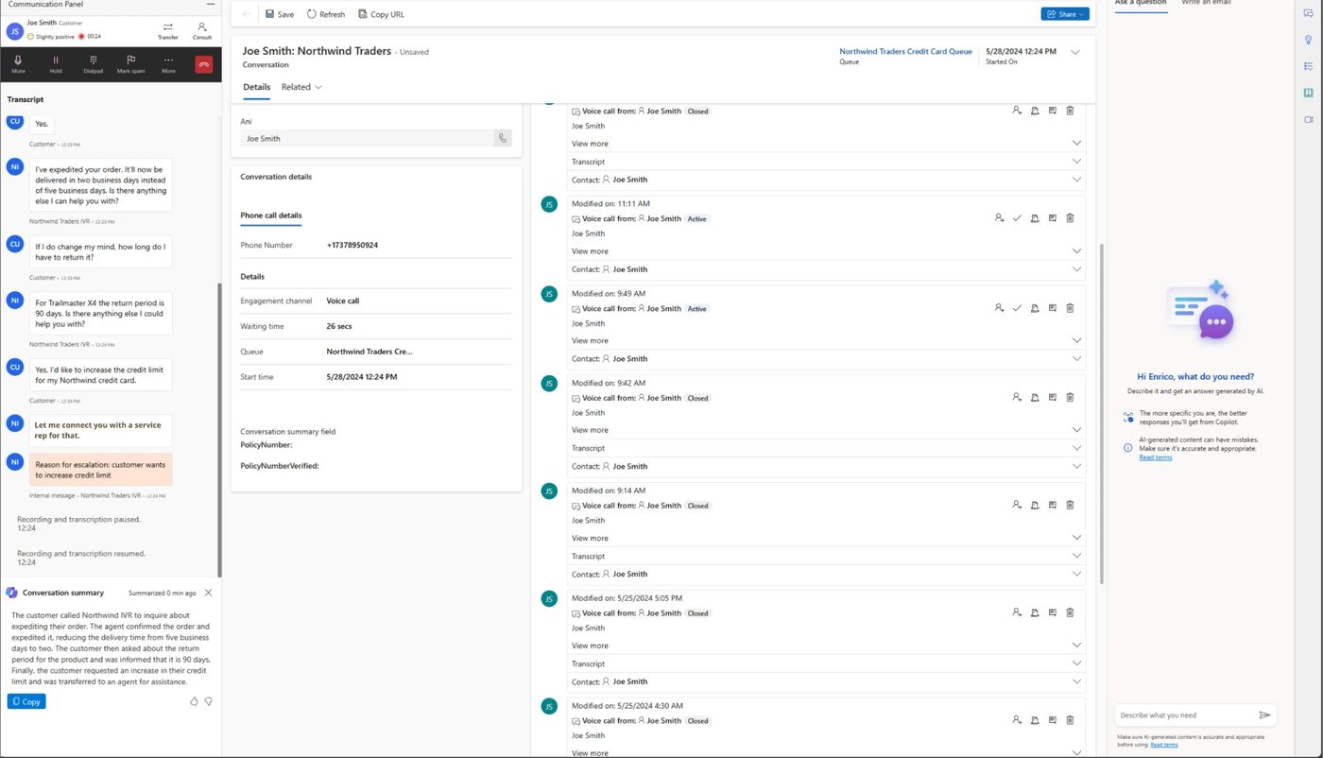Delete the 9:49 AM voice call activity
The height and width of the screenshot is (758, 1323).
[1070, 308]
